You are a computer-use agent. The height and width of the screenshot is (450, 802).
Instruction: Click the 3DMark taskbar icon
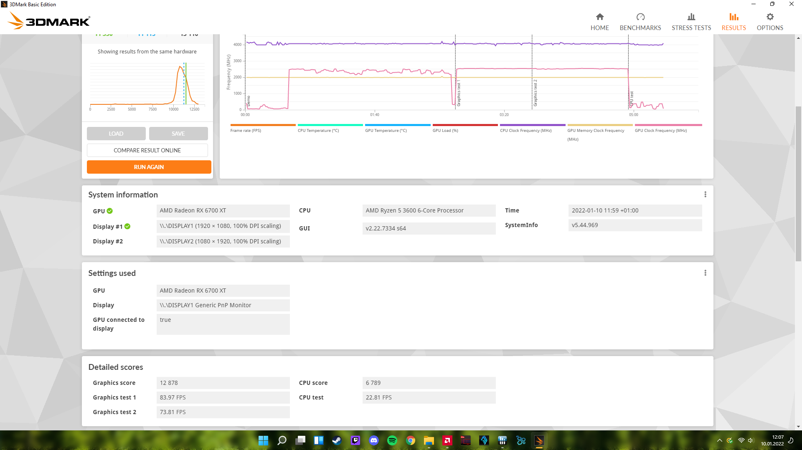[539, 440]
